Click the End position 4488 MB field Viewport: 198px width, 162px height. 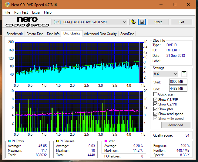[x=178, y=89]
